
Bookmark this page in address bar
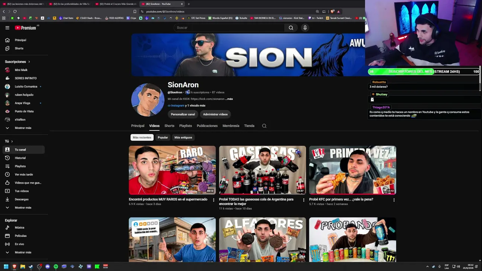pos(135,11)
